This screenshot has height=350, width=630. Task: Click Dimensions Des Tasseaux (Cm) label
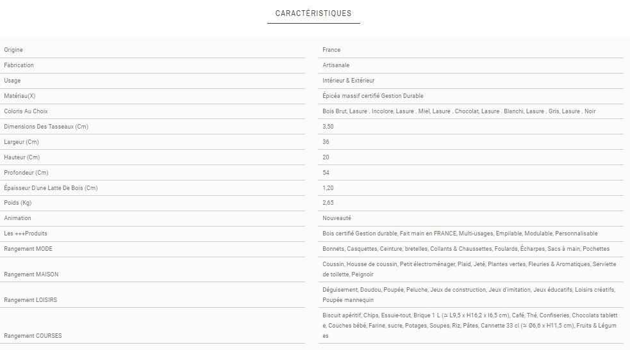click(x=46, y=127)
